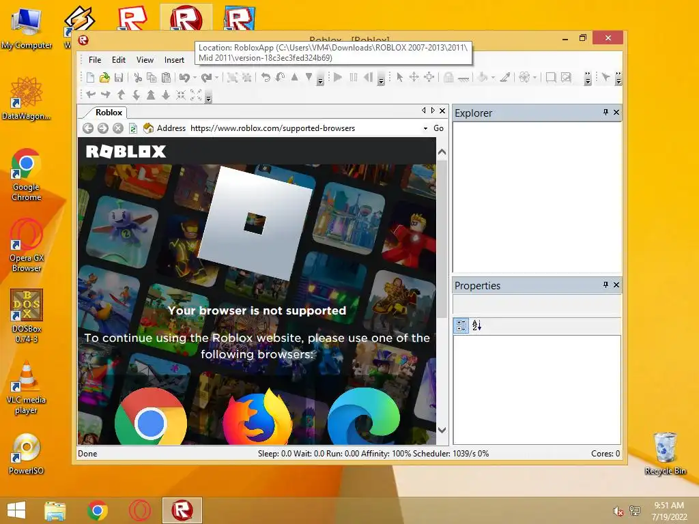Open Recycle Bin on the desktop
699x524 pixels.
point(665,453)
